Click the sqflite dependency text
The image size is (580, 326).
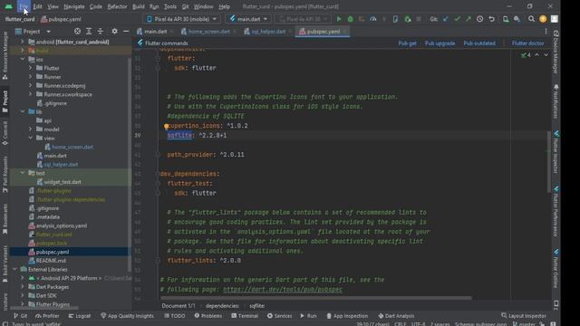pos(179,135)
